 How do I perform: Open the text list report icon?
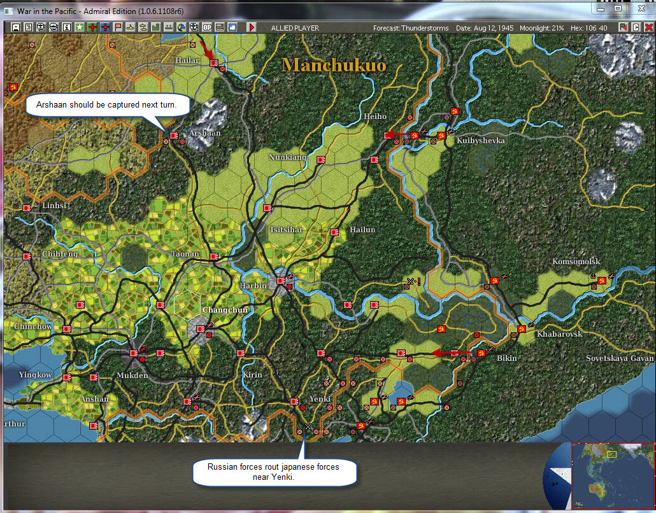(x=29, y=27)
